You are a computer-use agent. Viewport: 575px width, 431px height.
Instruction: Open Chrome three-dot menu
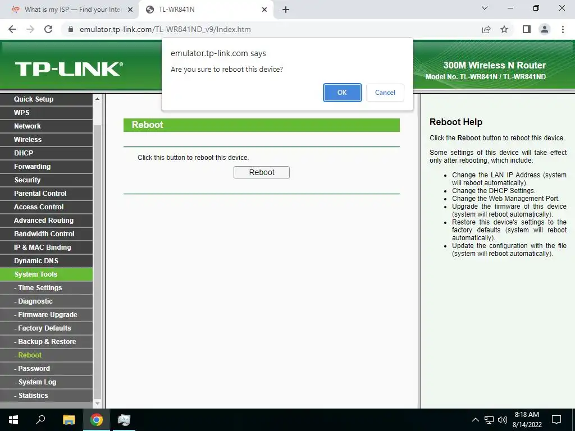[563, 29]
